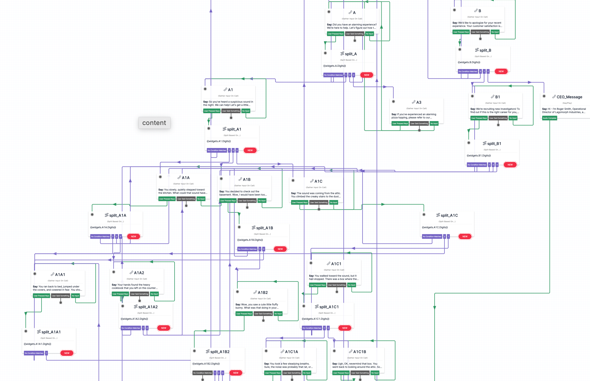The width and height of the screenshot is (590, 381).
Task: Click NEW on the split_A1A widget
Action: tap(134, 237)
